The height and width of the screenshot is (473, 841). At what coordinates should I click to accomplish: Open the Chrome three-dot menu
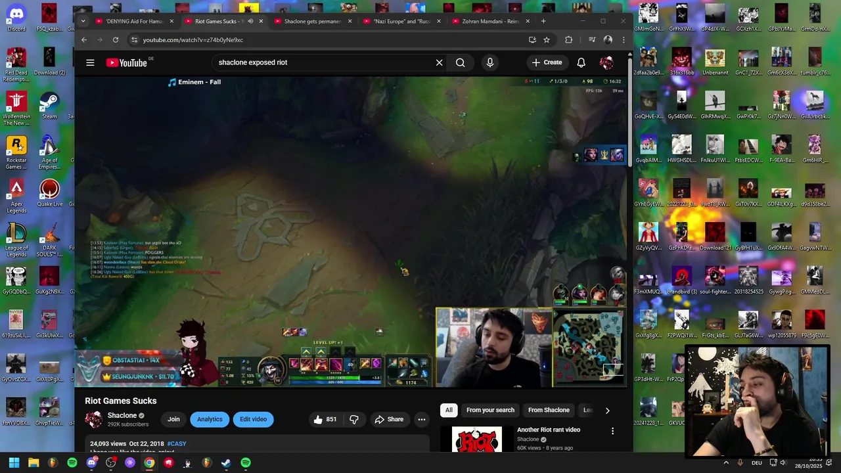pyautogui.click(x=624, y=39)
